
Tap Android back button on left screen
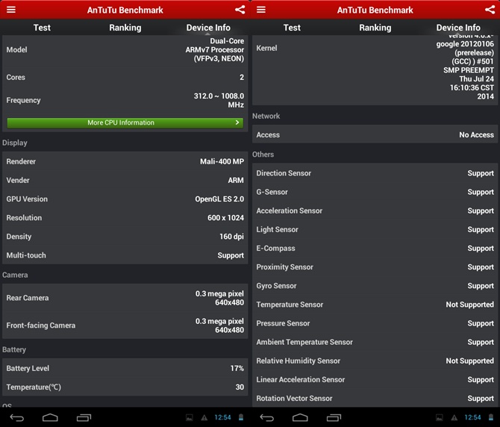point(17,417)
